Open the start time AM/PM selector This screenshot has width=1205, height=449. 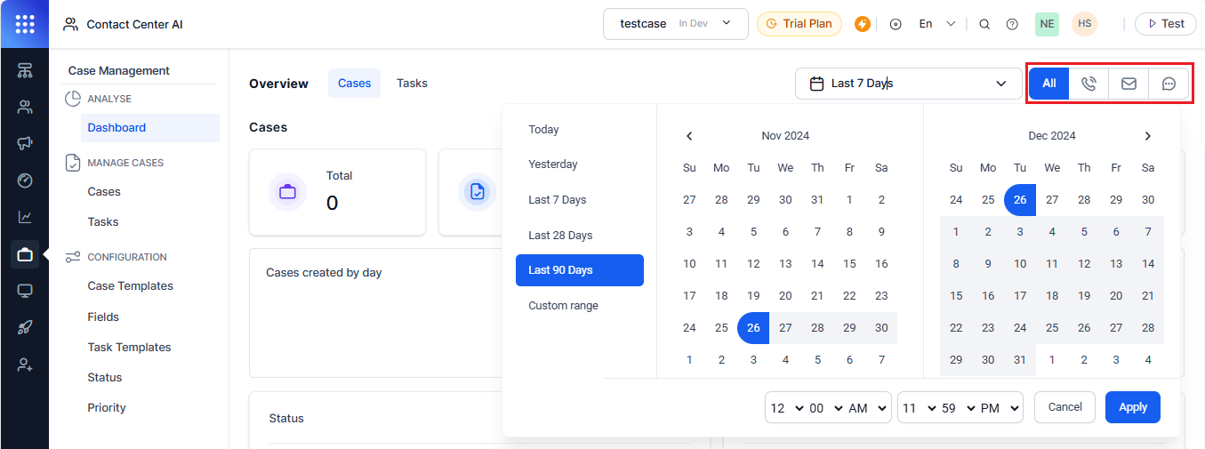click(x=868, y=407)
